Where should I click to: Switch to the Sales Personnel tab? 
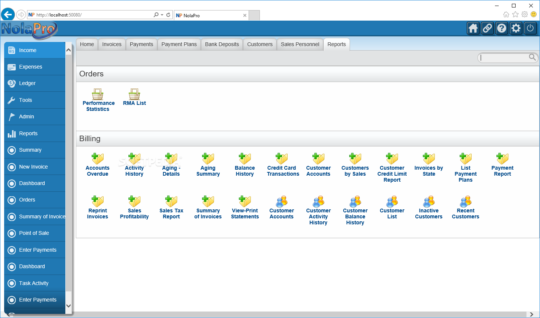pos(300,44)
